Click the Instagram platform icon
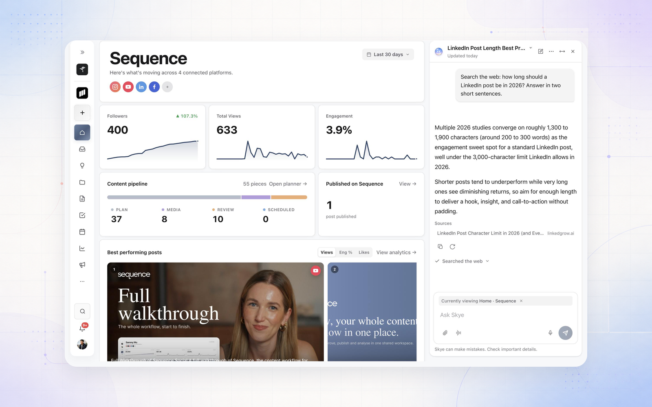Screen dimensions: 652x407 (115, 87)
